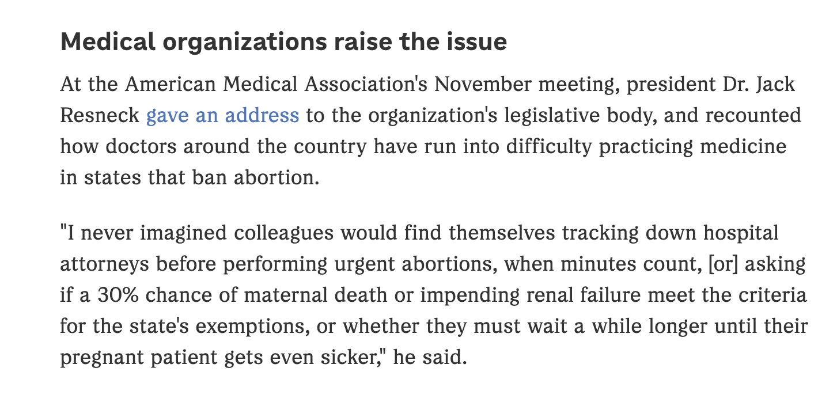
Task: Click the "Medical organizations raise the issue" heading
Action: (x=283, y=42)
